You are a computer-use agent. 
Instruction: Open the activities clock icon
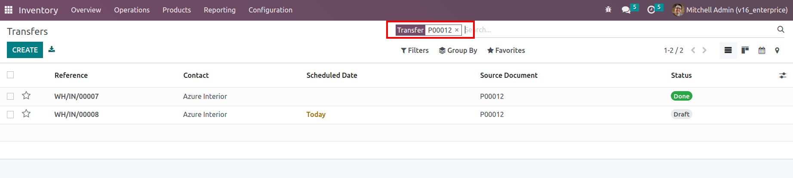point(651,9)
